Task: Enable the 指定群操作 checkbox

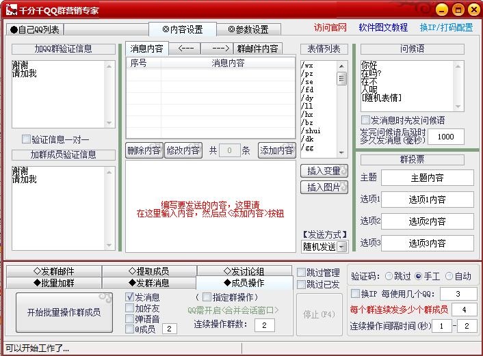Action: pyautogui.click(x=207, y=297)
